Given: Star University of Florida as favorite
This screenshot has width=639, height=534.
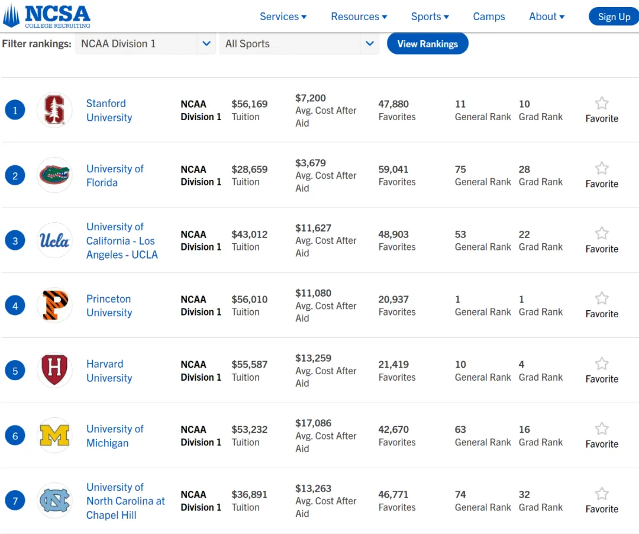Looking at the screenshot, I should tap(602, 168).
